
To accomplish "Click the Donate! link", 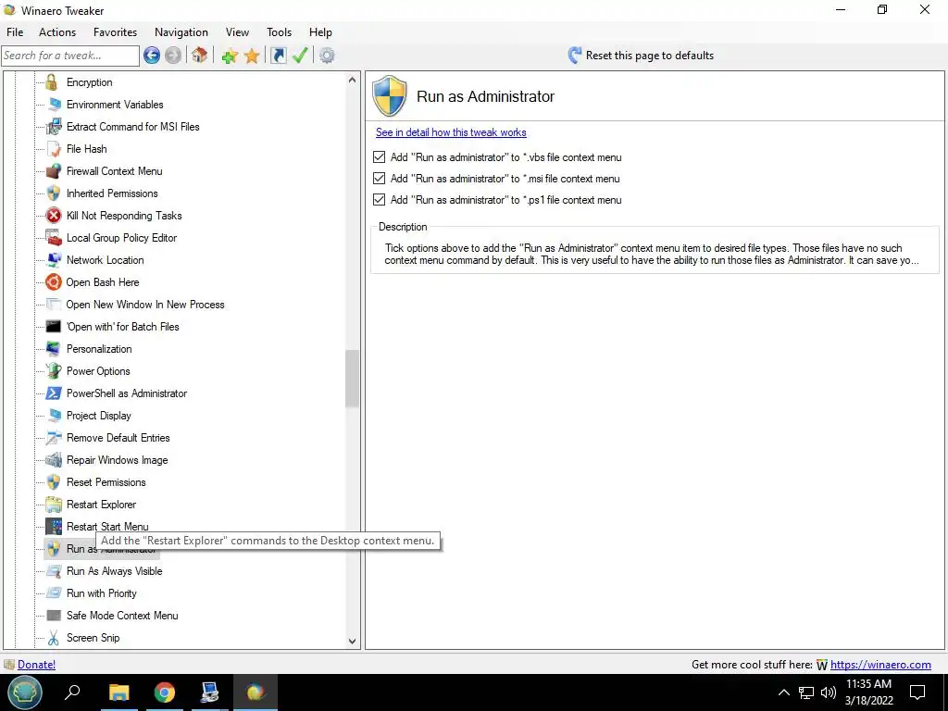I will tap(36, 665).
